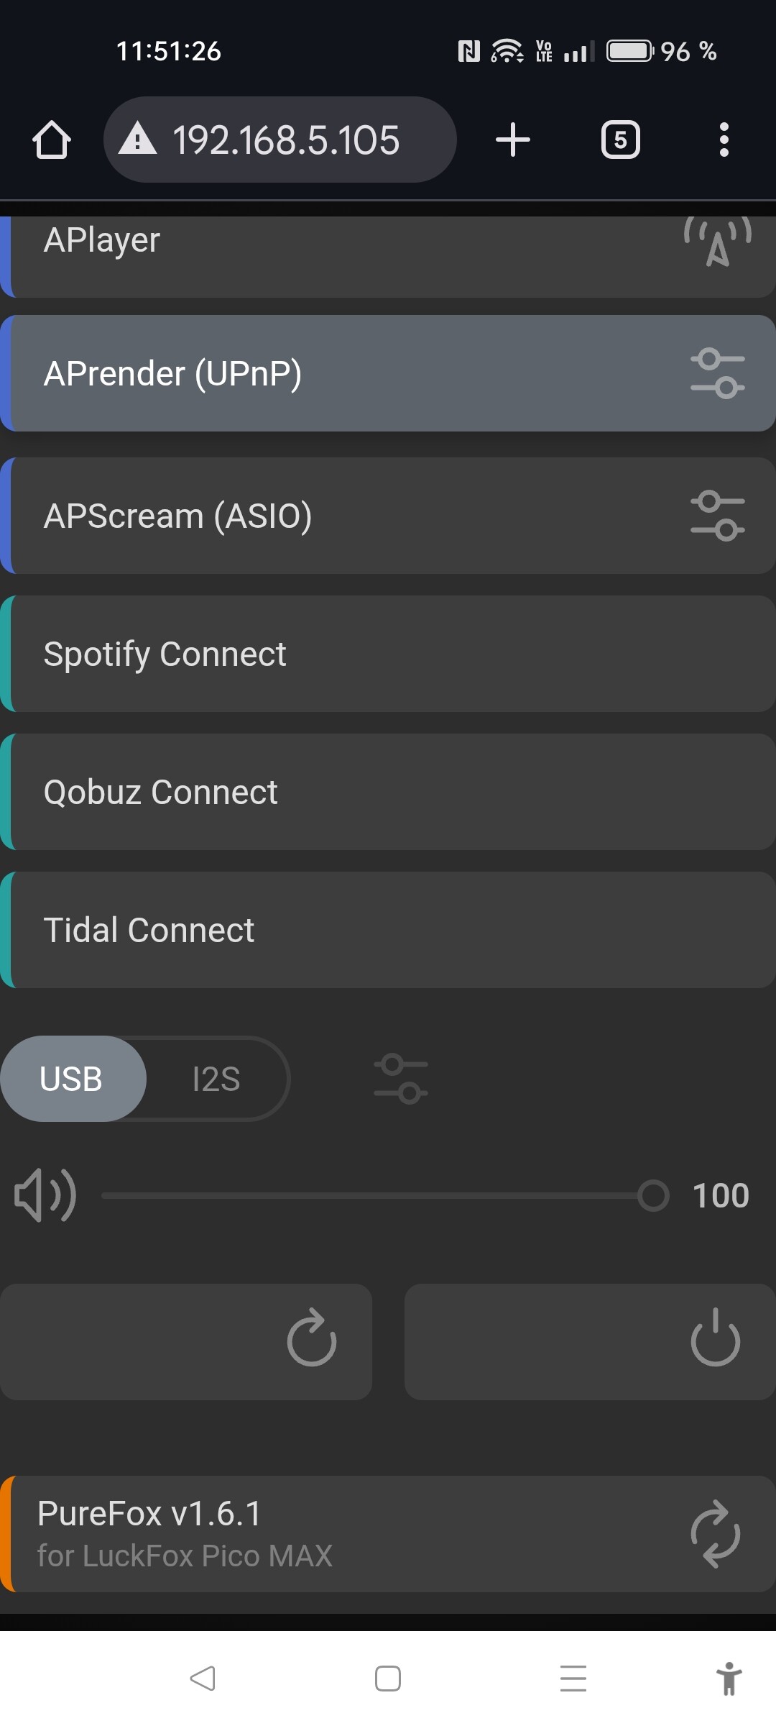Switch output to I2S
Viewport: 776px width, 1726px height.
(216, 1079)
